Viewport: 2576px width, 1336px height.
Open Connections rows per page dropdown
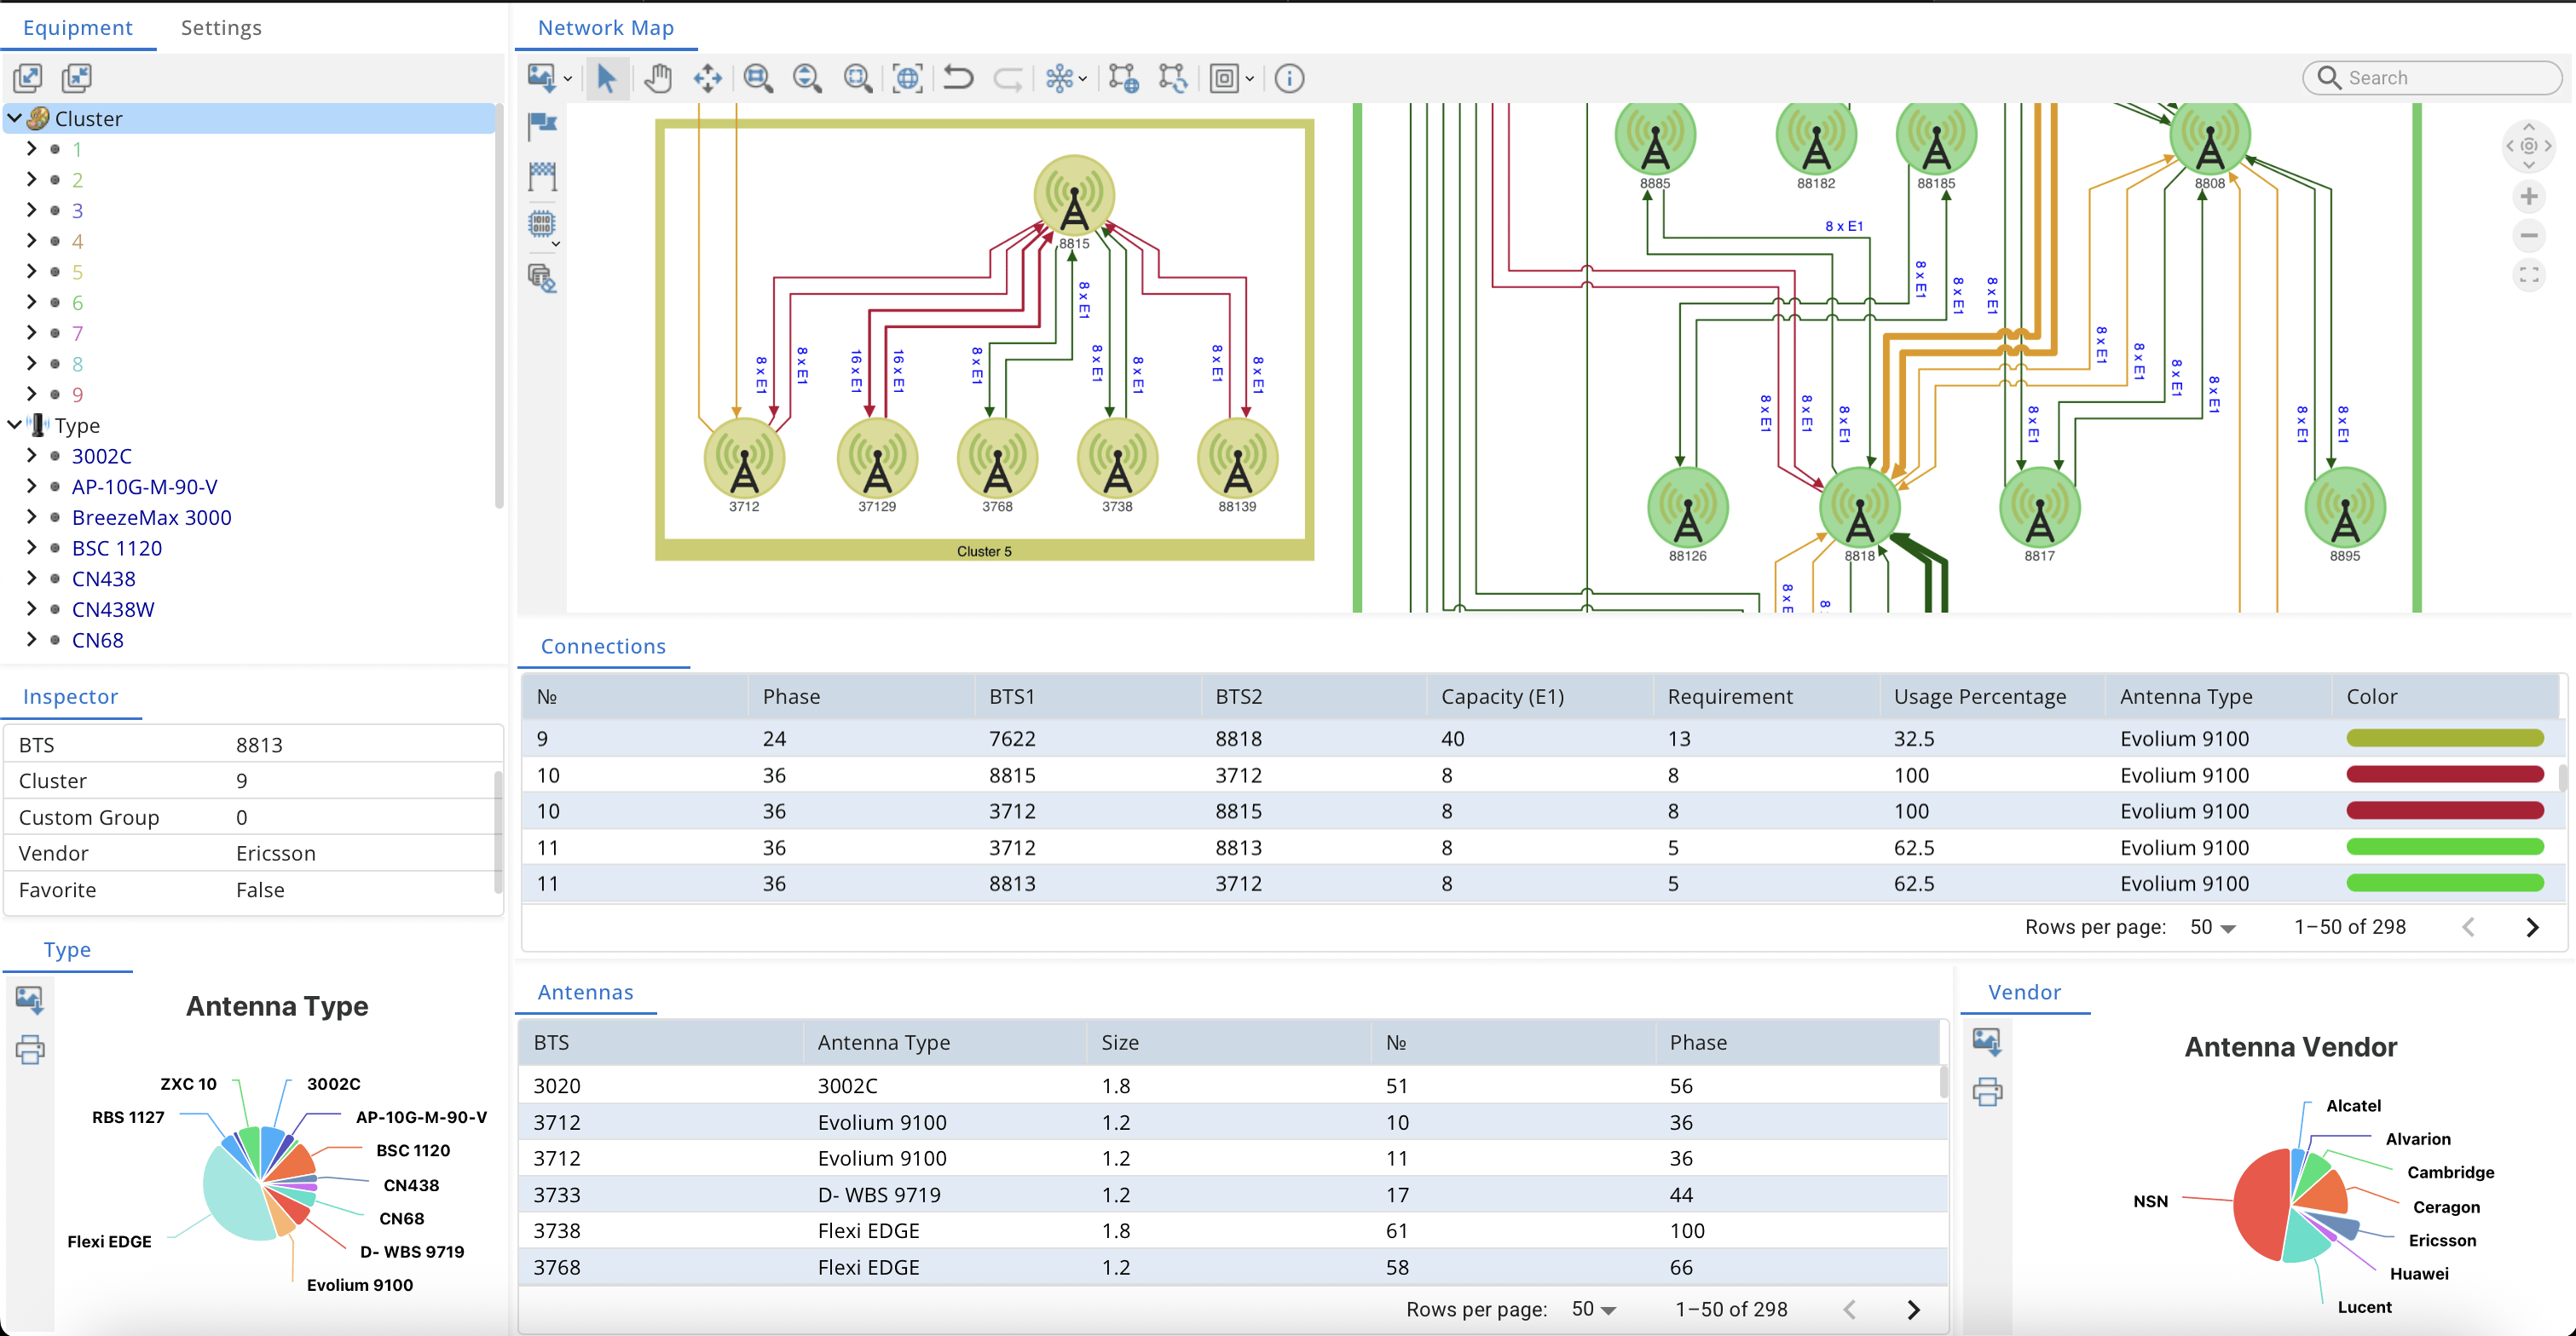coord(2212,927)
